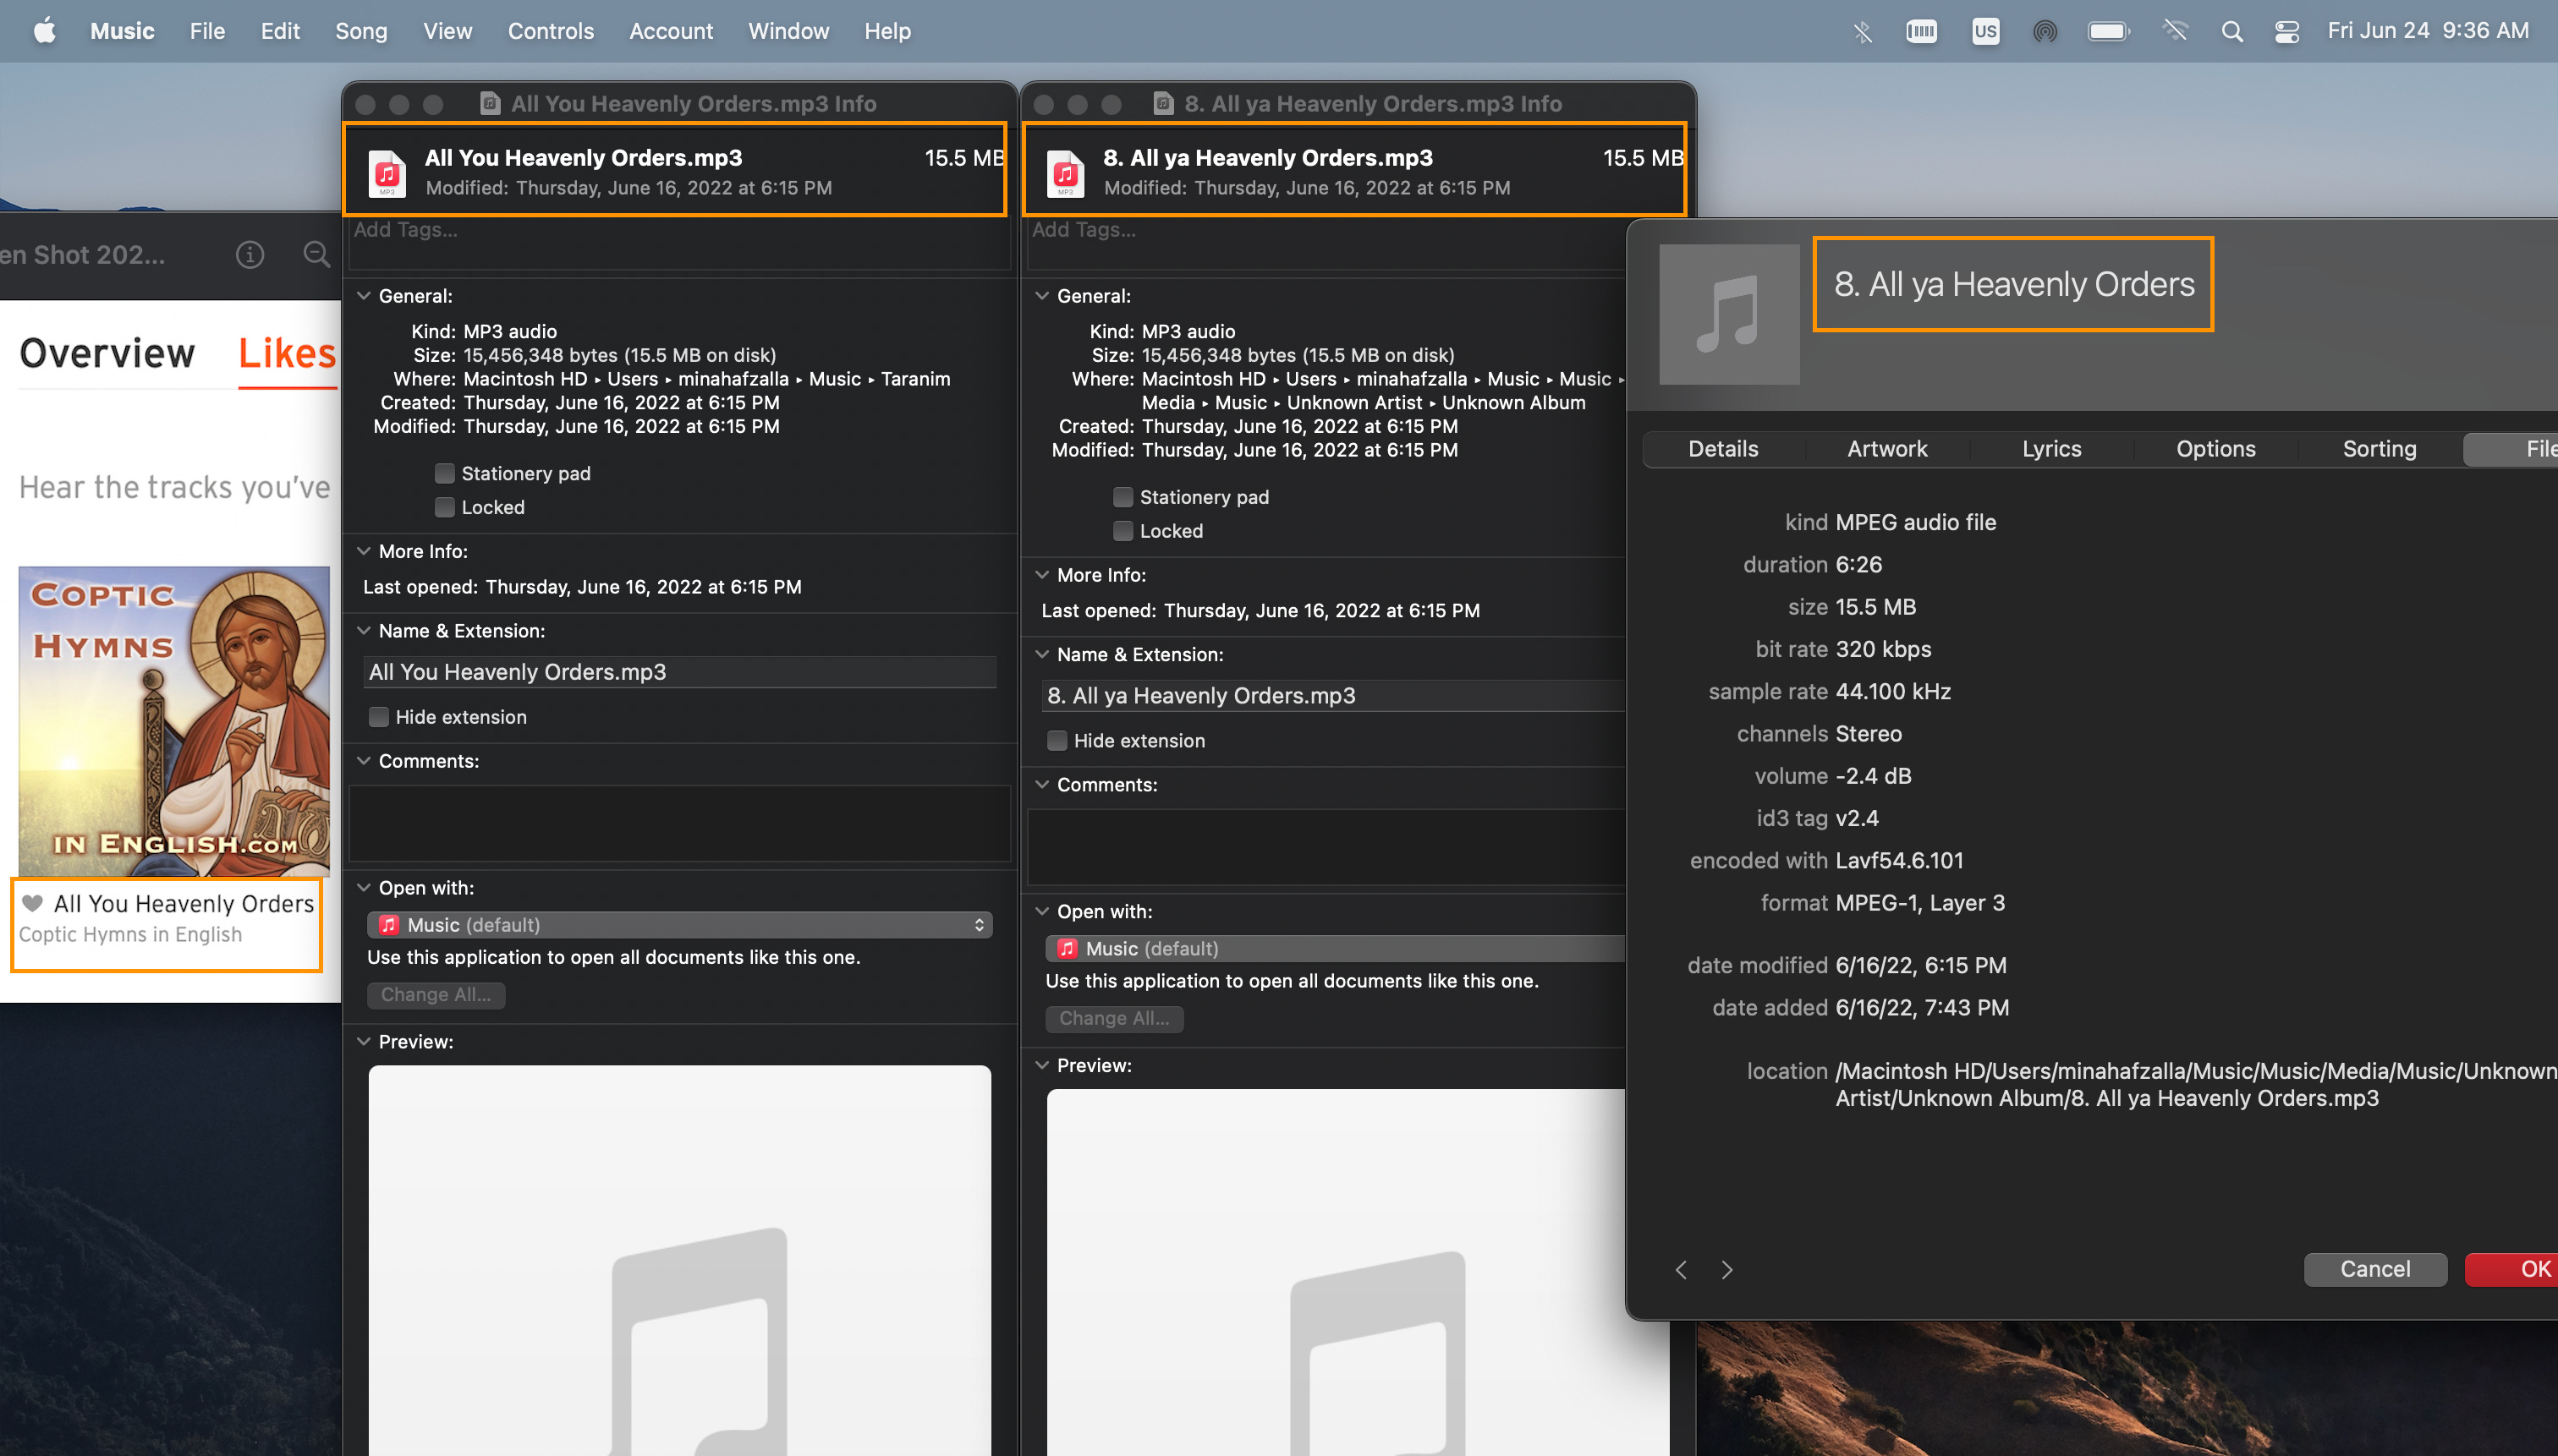The width and height of the screenshot is (2558, 1456).
Task: Toggle Locked in 8. All ya Info window
Action: [x=1123, y=531]
